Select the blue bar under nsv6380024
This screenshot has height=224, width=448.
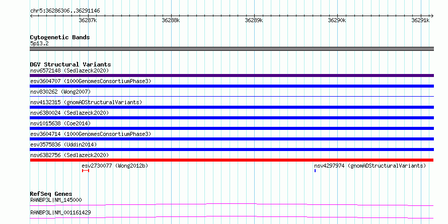coord(232,118)
